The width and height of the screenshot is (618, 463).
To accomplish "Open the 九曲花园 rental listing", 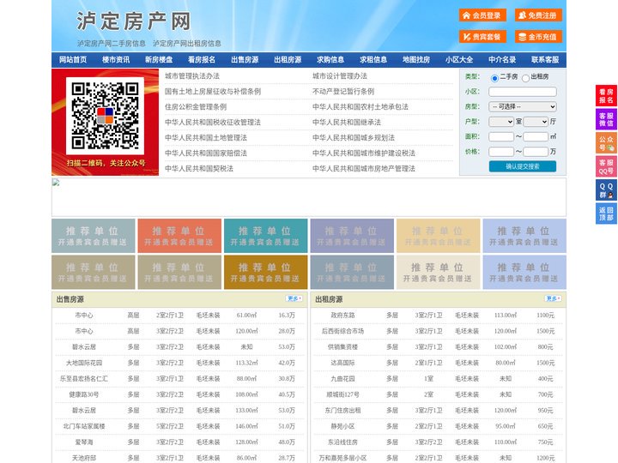I will click(342, 379).
